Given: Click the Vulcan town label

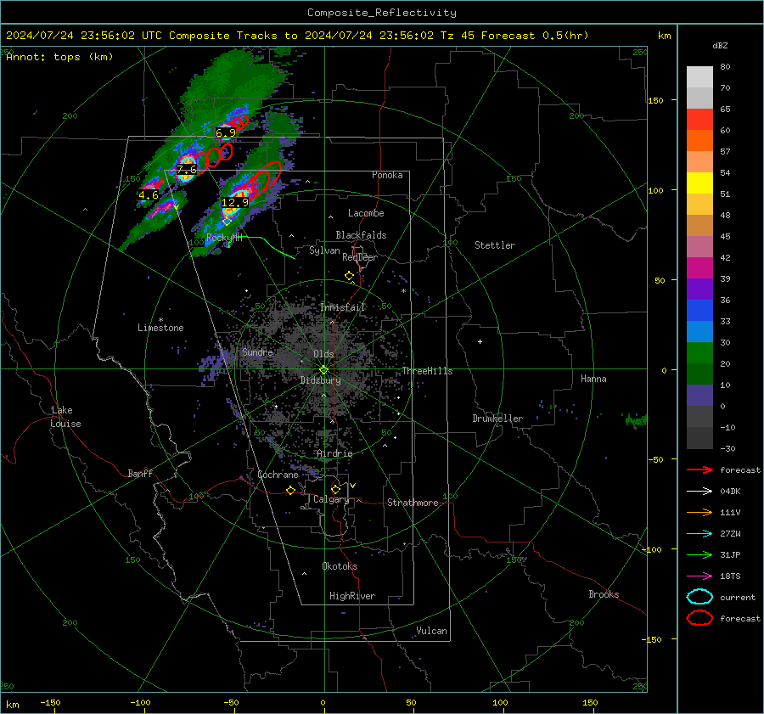Looking at the screenshot, I should point(431,631).
